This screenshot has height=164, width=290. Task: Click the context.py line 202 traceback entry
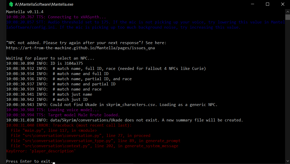[95, 146]
